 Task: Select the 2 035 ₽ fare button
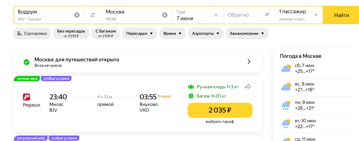pos(220,110)
